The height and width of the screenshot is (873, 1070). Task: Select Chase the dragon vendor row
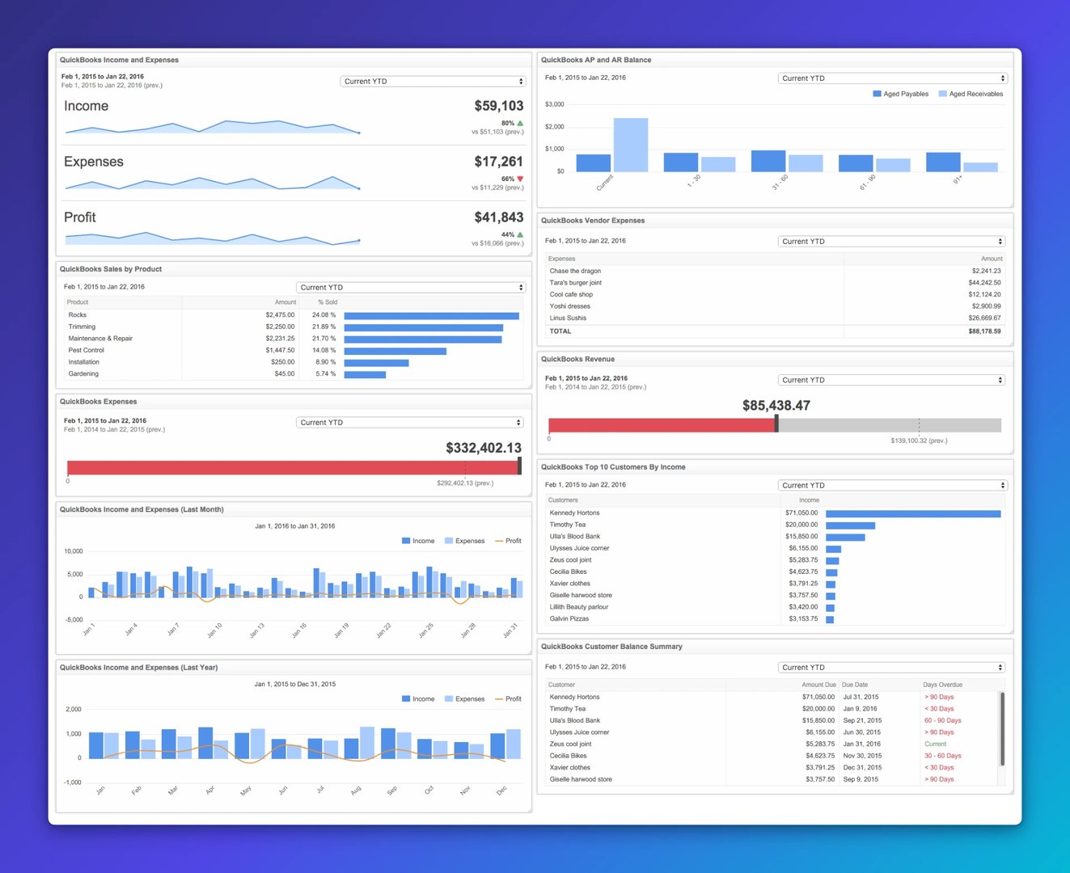coord(775,271)
